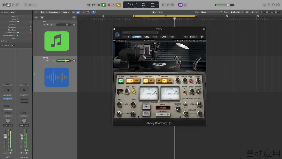282x159 pixels.
Task: Toggle the region Loop checkbox
Action: coord(17,19)
